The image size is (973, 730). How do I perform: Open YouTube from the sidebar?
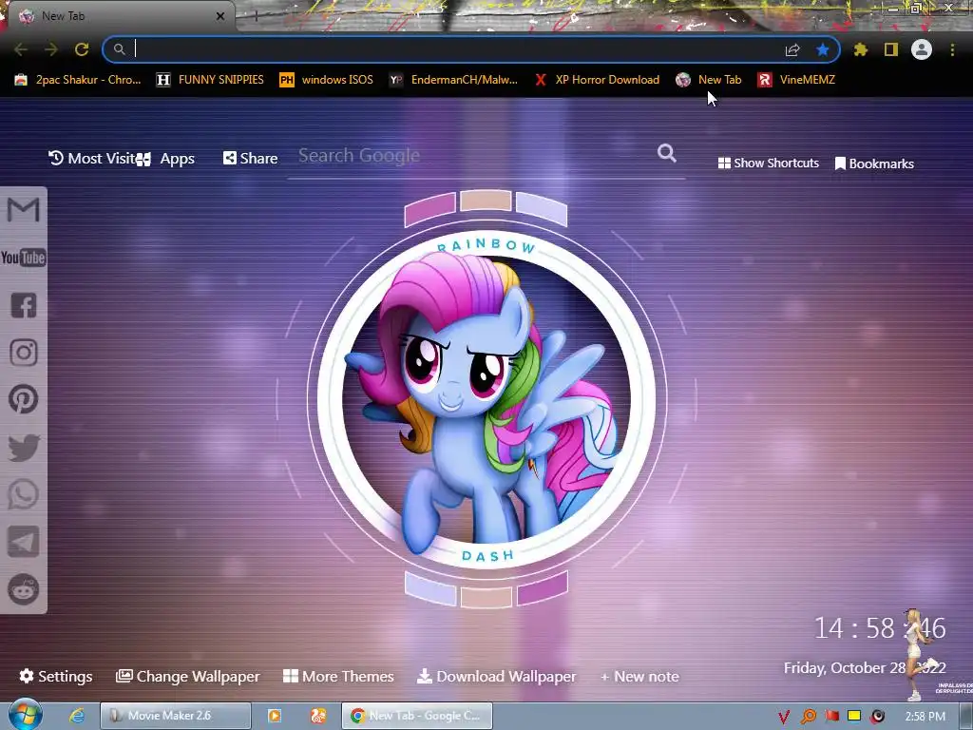point(23,257)
